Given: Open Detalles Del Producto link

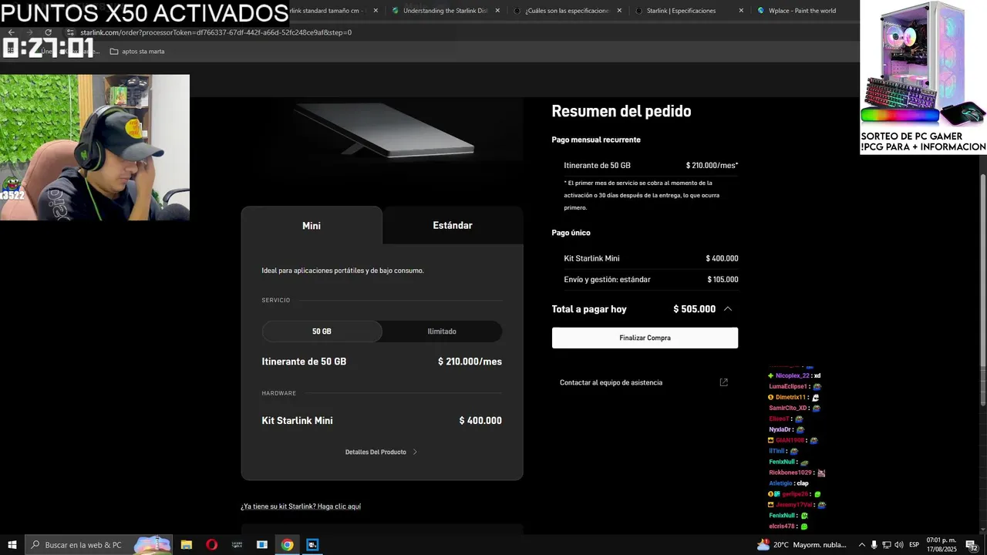Looking at the screenshot, I should (376, 452).
